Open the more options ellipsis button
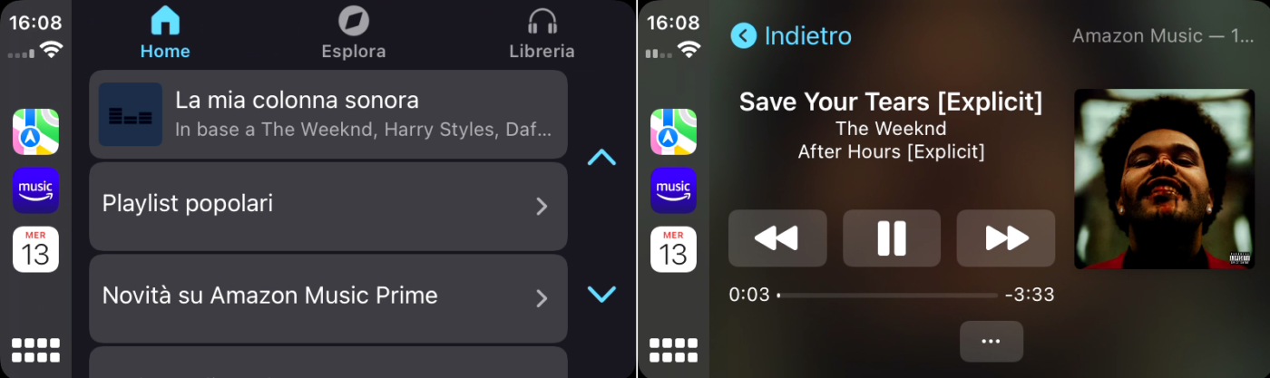Viewport: 1270px width, 378px height. pyautogui.click(x=992, y=342)
